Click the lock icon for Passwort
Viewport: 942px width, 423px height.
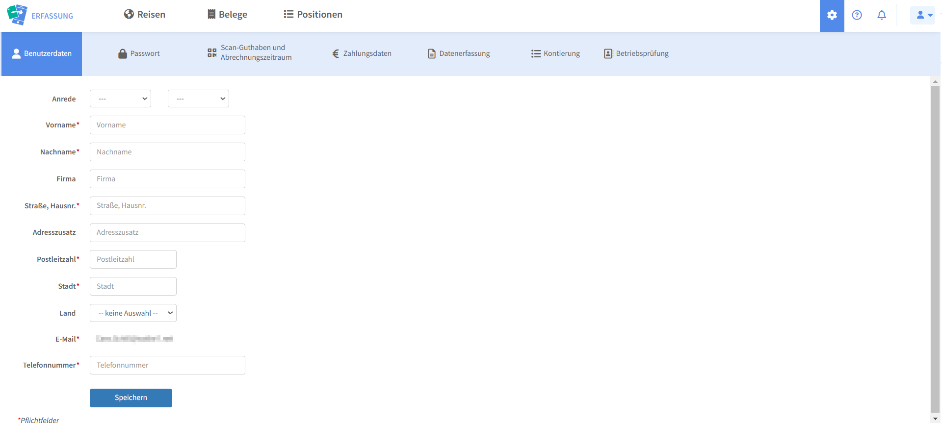coord(123,54)
